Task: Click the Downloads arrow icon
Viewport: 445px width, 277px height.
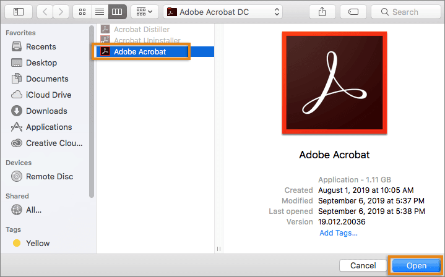Action: pyautogui.click(x=17, y=111)
